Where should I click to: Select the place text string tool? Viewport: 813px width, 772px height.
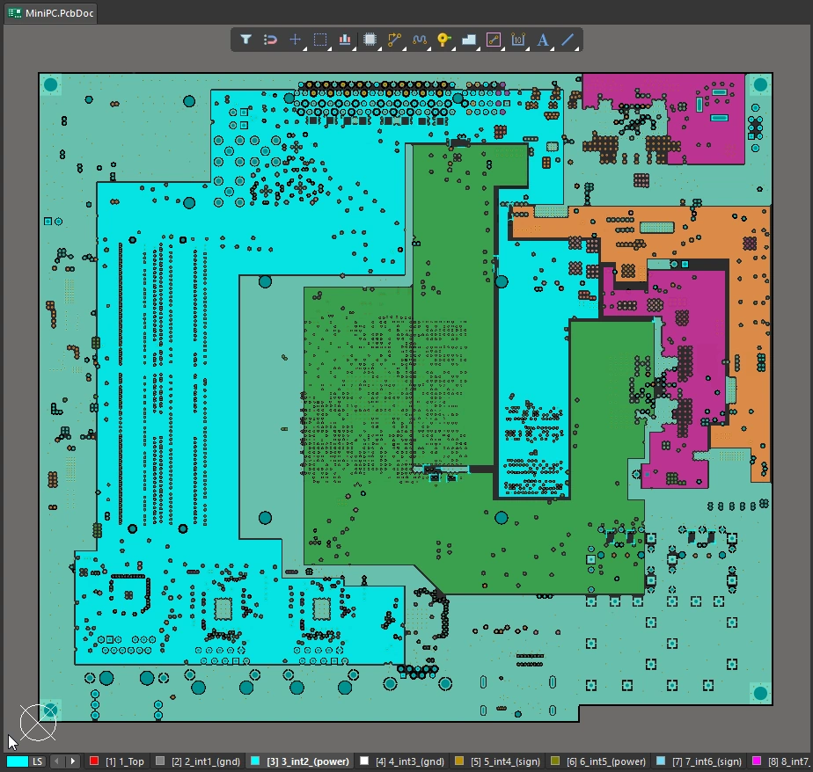[x=543, y=40]
